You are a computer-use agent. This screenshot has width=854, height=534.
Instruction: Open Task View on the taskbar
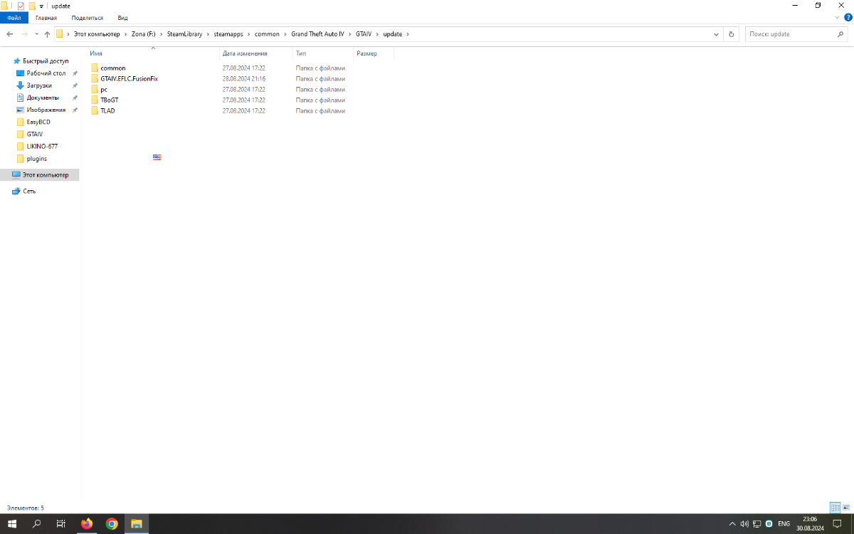tap(61, 524)
